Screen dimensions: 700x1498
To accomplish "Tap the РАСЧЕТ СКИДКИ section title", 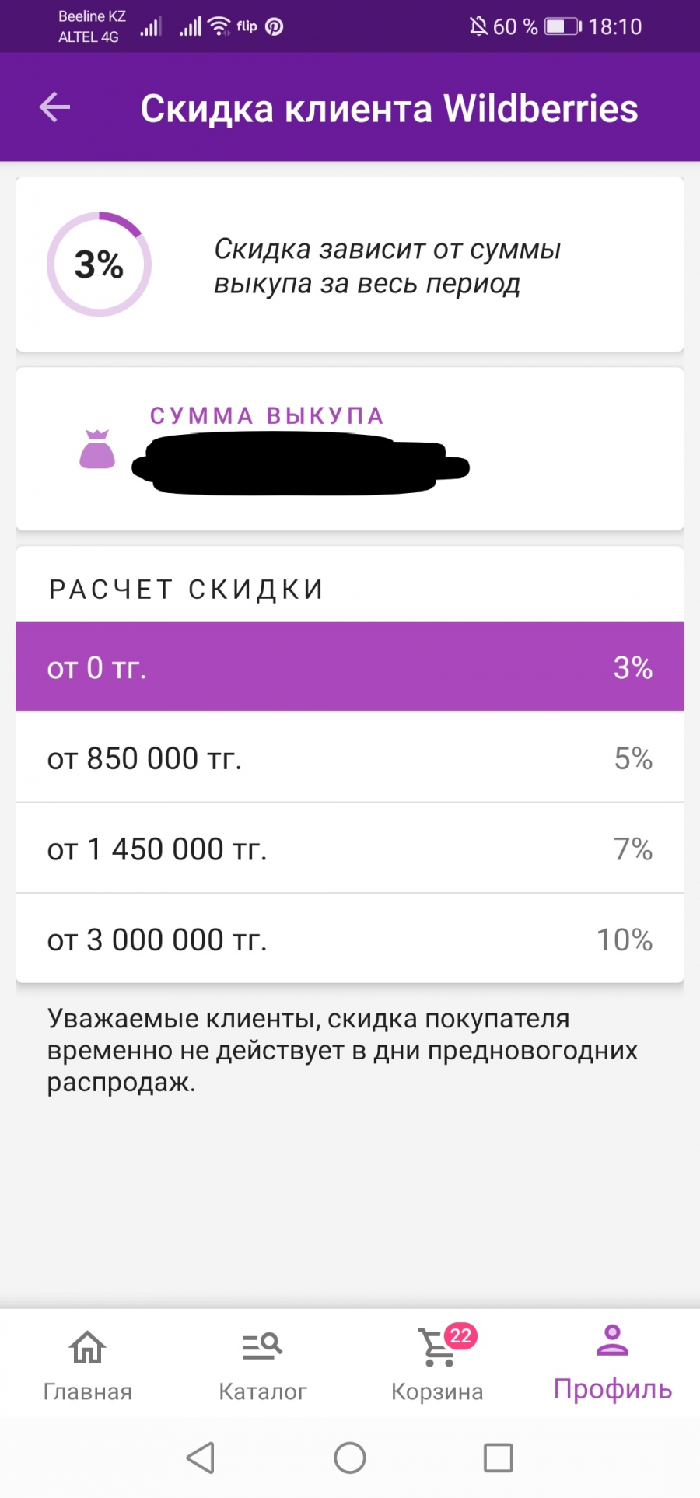I will point(187,590).
